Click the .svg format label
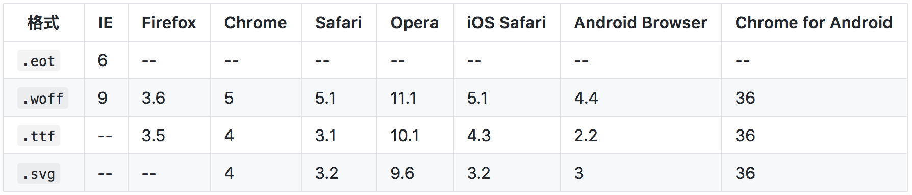The width and height of the screenshot is (912, 195). 39,174
